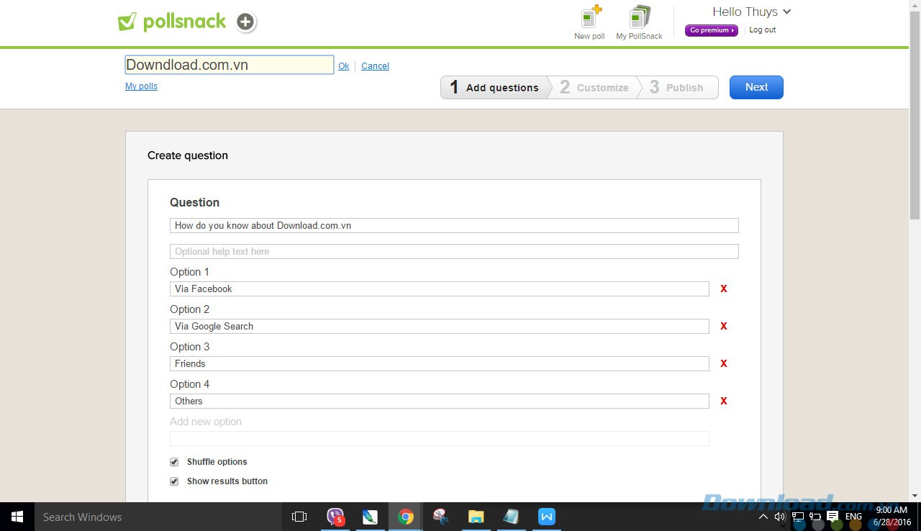Show hidden system tray icons

click(x=763, y=517)
